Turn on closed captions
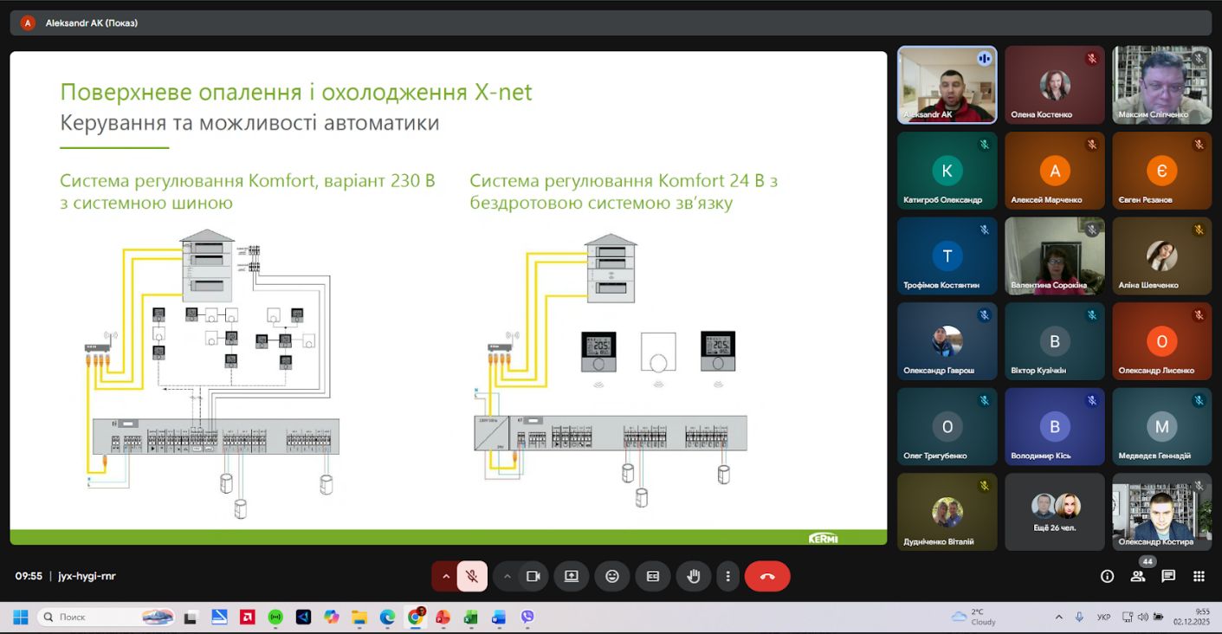Image resolution: width=1222 pixels, height=634 pixels. tap(653, 576)
